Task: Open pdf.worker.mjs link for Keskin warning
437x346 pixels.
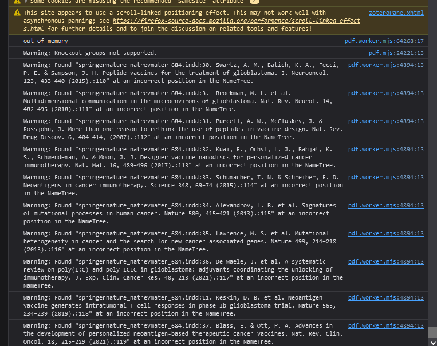Action: click(385, 298)
